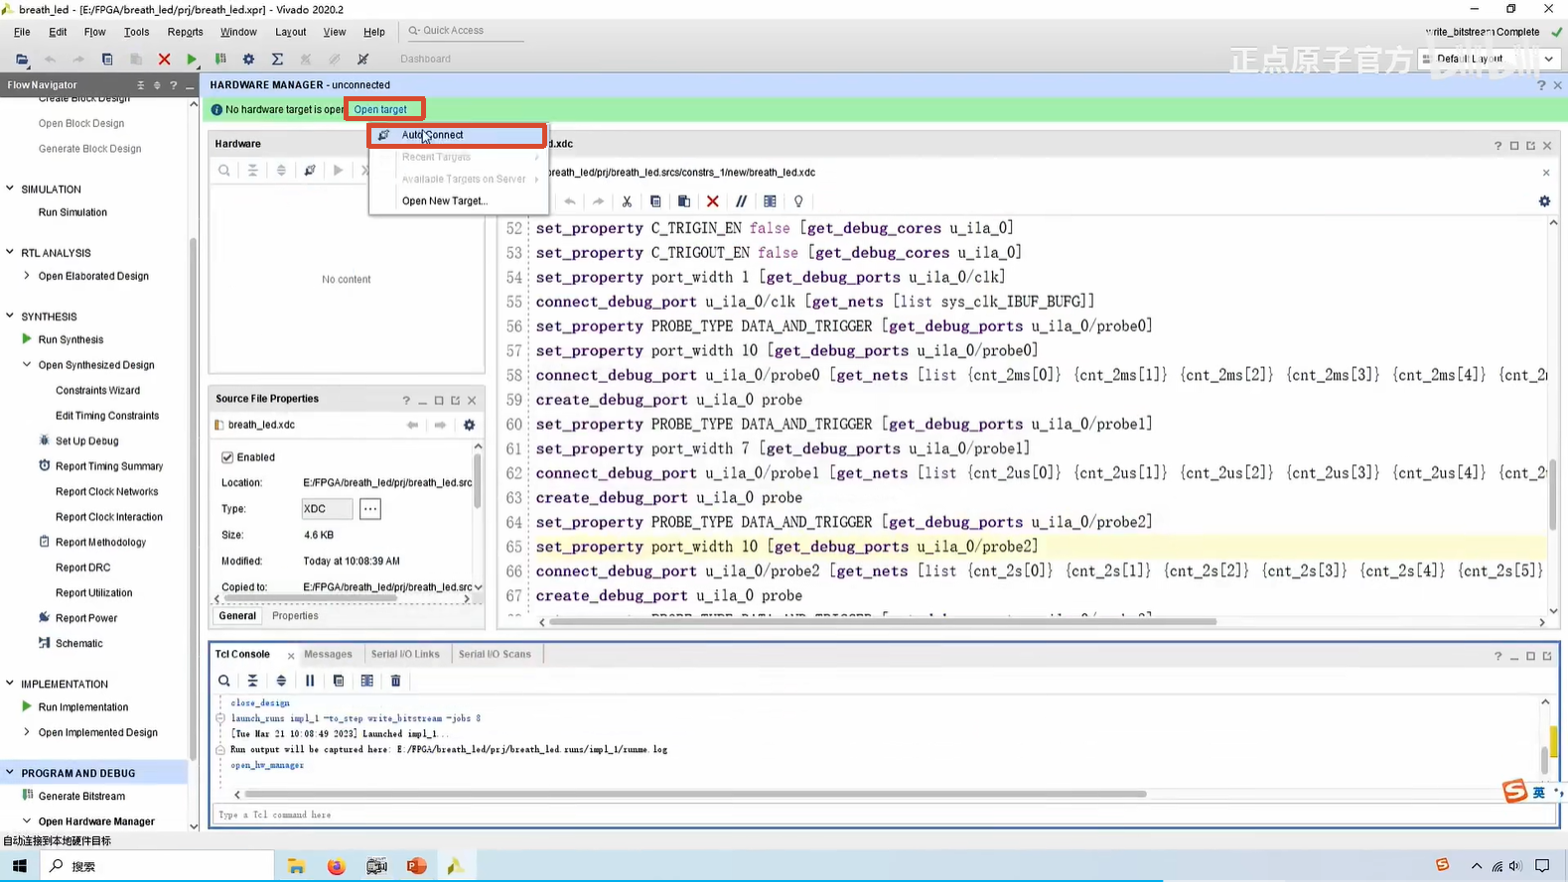Collapse the IMPLEMENTATION section
1568x882 pixels.
tap(10, 684)
